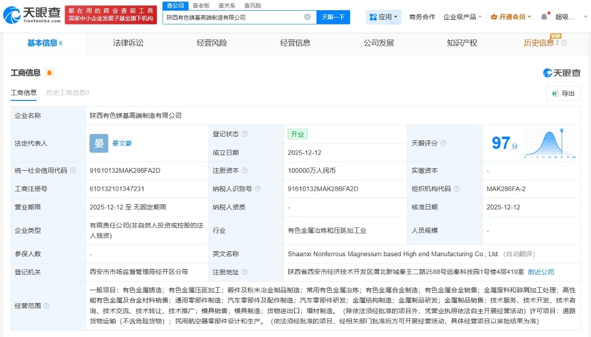Screen dimensions: 591x337
Task: Click the 晏 avatar of legal representative
Action: point(99,143)
